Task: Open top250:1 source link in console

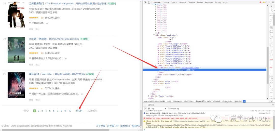Action: coord(266,121)
